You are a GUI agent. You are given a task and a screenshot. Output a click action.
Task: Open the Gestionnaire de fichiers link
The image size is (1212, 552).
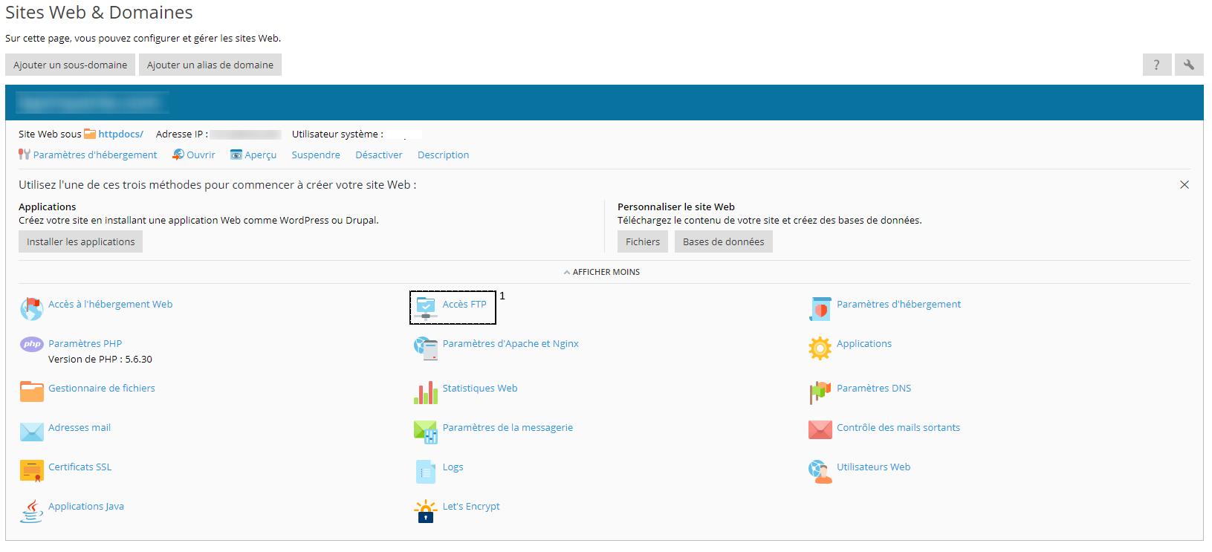tap(102, 388)
